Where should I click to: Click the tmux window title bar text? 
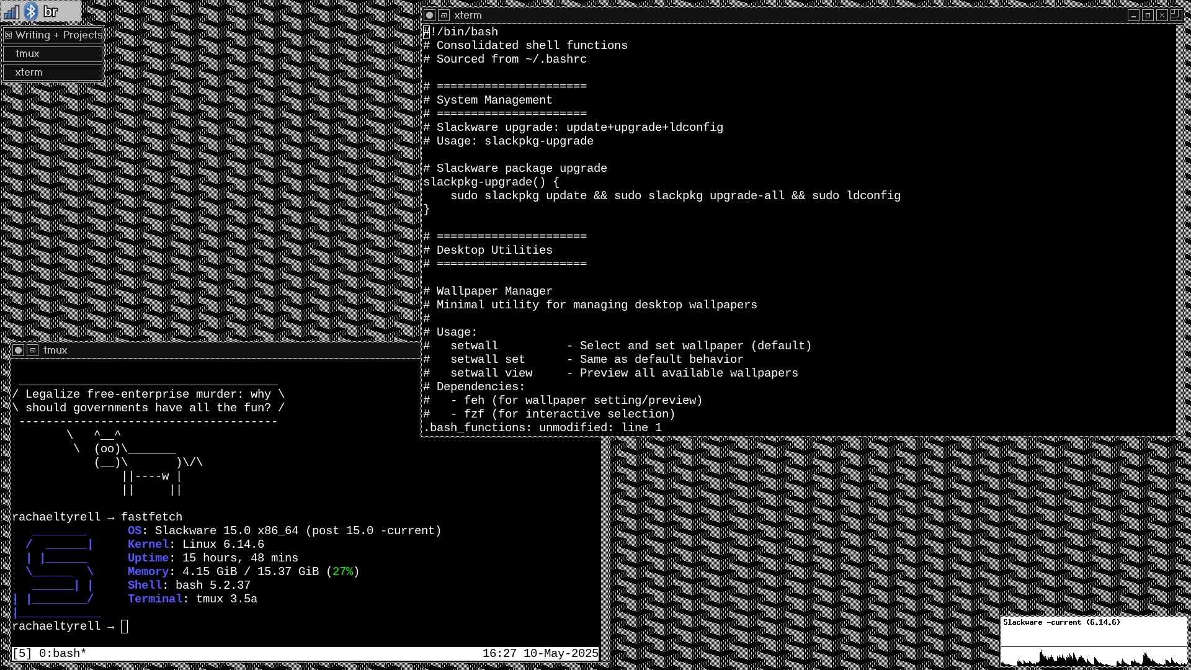pos(55,351)
